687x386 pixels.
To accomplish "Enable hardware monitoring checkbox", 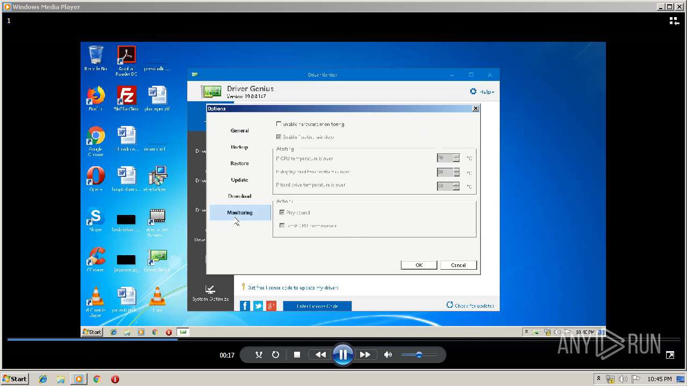I will click(x=279, y=124).
